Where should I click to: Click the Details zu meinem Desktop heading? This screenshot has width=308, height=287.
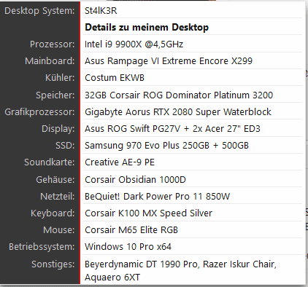tap(147, 27)
